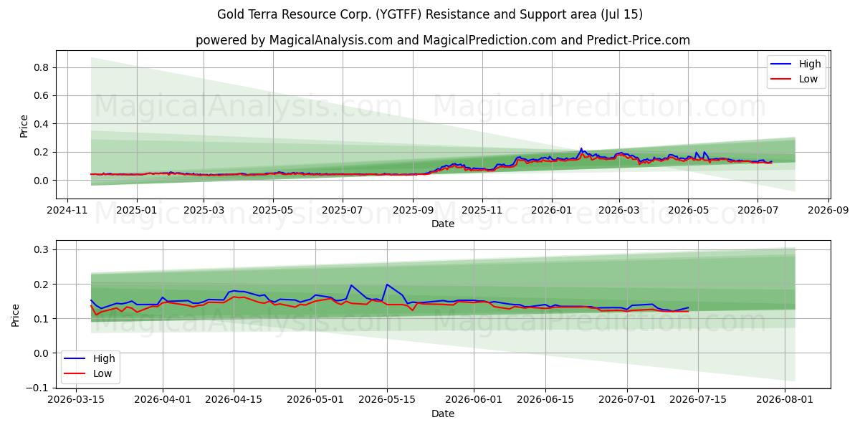The image size is (860, 430).
Task: Click the bottom chart 'Price' axis title
Action: (x=16, y=315)
